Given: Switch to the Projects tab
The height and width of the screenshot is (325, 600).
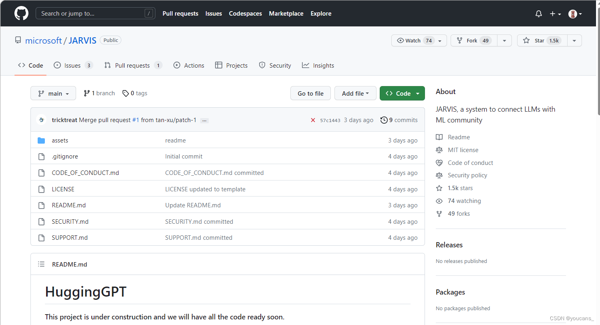Looking at the screenshot, I should pos(231,65).
